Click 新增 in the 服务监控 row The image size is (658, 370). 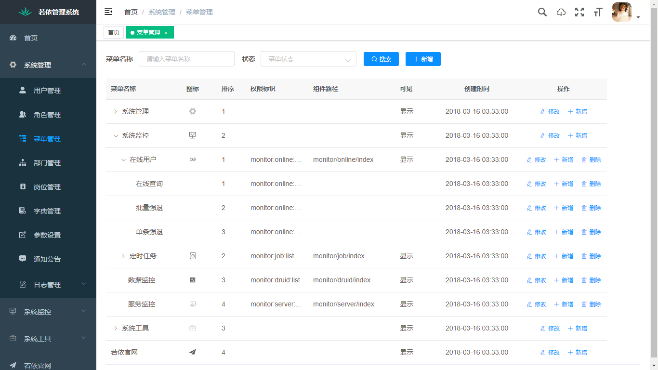pos(564,304)
